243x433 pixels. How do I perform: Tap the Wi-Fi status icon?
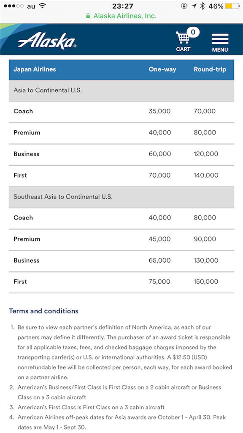[x=42, y=6]
